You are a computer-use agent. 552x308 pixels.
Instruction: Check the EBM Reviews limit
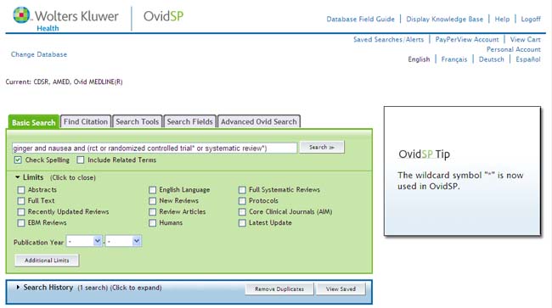[21, 223]
